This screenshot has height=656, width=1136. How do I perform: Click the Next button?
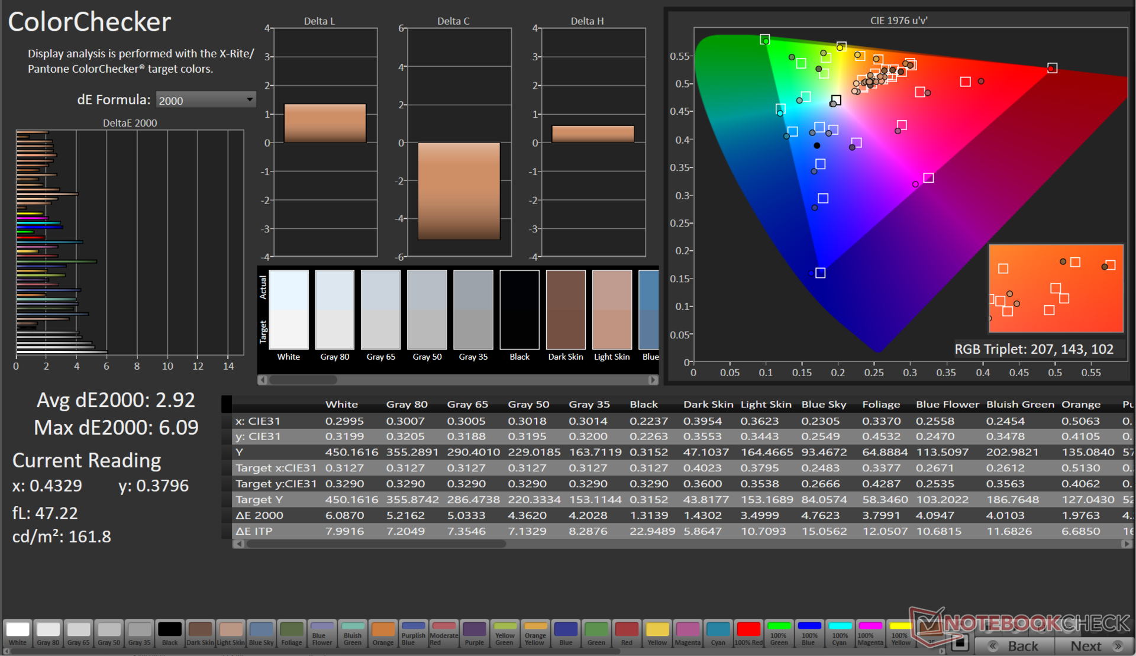click(1094, 646)
